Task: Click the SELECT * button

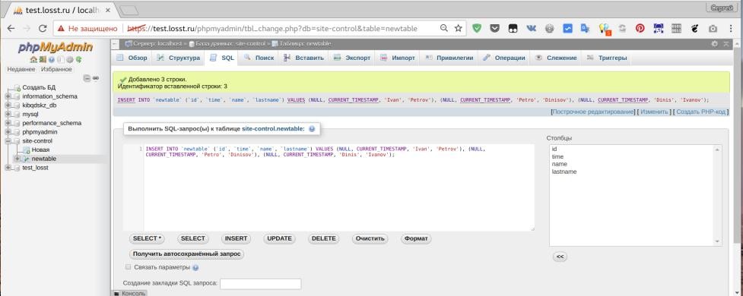Action: pyautogui.click(x=147, y=239)
